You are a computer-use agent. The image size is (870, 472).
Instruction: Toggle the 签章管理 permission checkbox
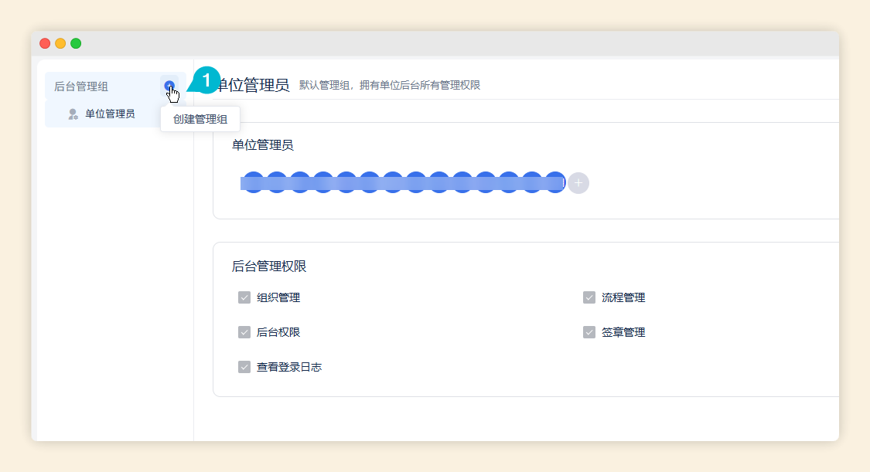click(x=588, y=332)
